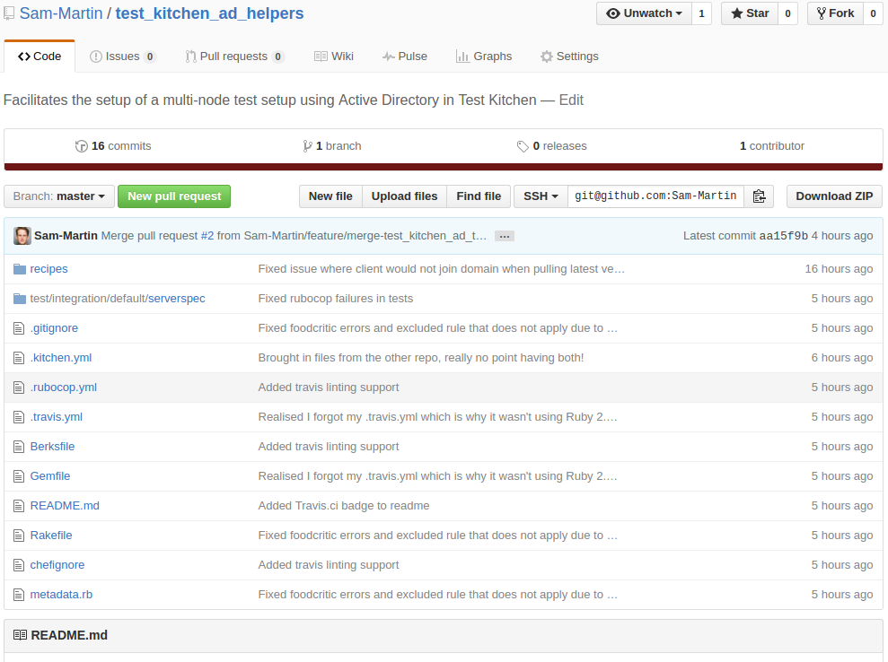This screenshot has width=888, height=662.
Task: Click the .rubocop.yml file icon
Action: coord(19,387)
